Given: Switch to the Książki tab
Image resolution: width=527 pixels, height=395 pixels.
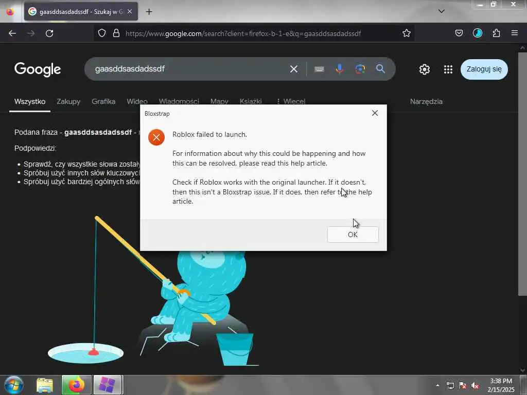Looking at the screenshot, I should 251,101.
